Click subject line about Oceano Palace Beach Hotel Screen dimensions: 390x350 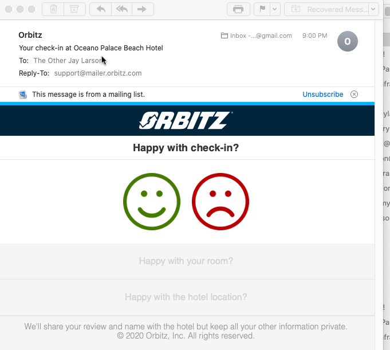point(91,48)
